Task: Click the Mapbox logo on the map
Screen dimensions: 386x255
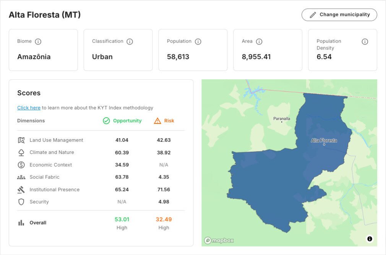Action: 219,241
